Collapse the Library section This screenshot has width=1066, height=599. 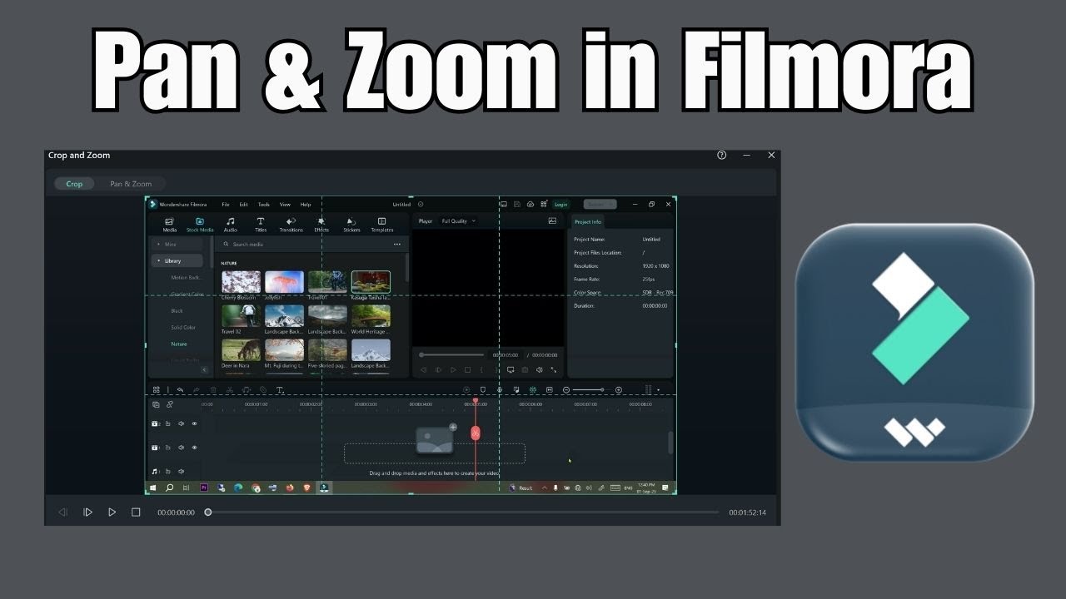[x=177, y=260]
